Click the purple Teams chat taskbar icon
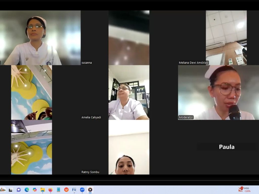The height and width of the screenshot is (194, 259). coord(19,190)
